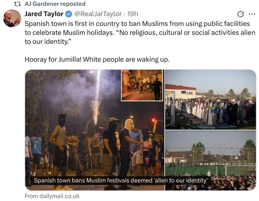The height and width of the screenshot is (201, 259).
Task: Click the dailymail.co.uk source link
Action: pyautogui.click(x=52, y=196)
